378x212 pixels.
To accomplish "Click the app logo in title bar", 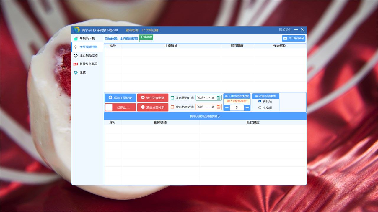I will click(76, 30).
